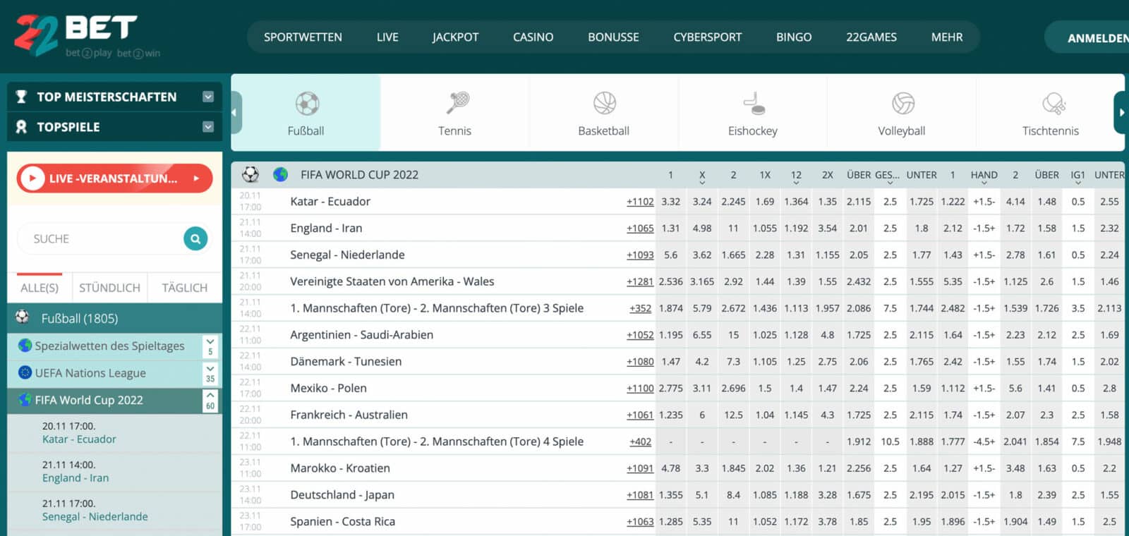
Task: Open the 22BET logo home link
Action: [87, 35]
